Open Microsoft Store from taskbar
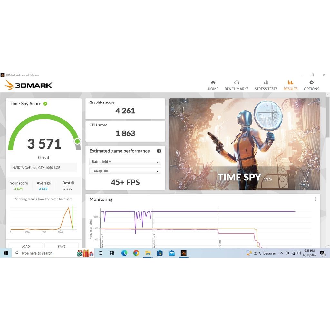 point(160,253)
